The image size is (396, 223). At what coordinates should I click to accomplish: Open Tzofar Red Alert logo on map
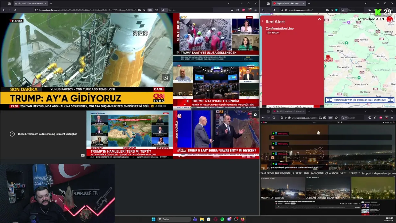(x=390, y=19)
